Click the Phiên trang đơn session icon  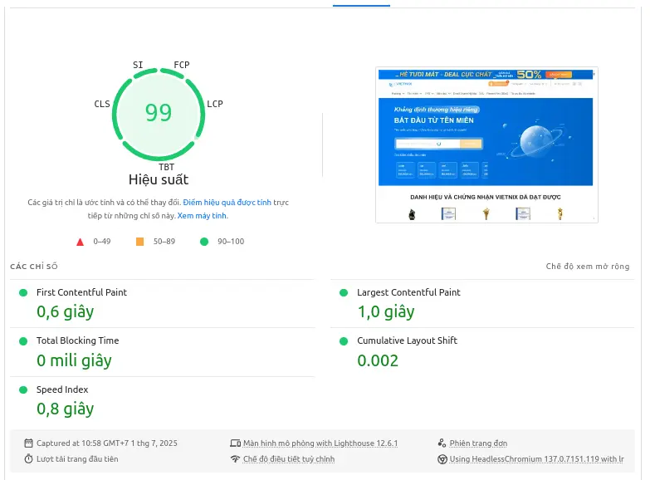click(x=441, y=443)
